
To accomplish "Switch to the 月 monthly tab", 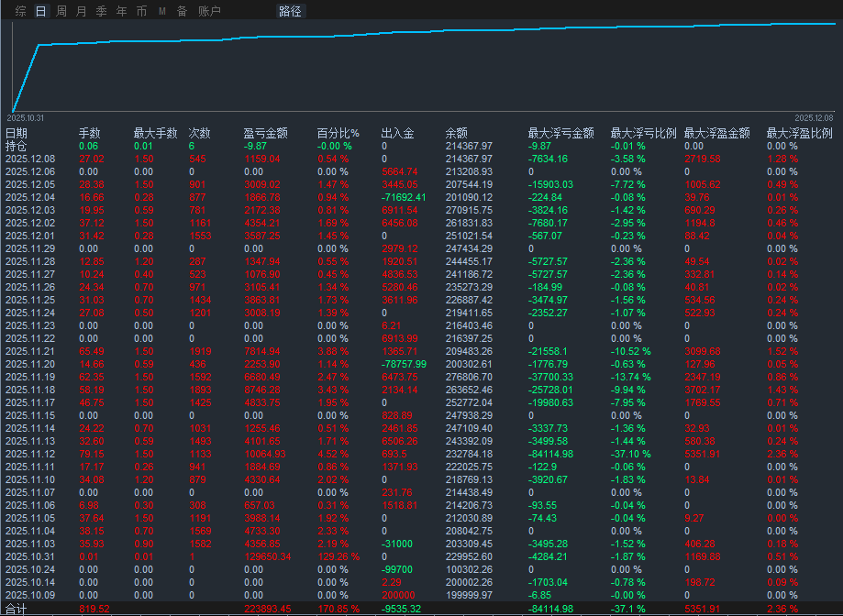I will pos(82,11).
